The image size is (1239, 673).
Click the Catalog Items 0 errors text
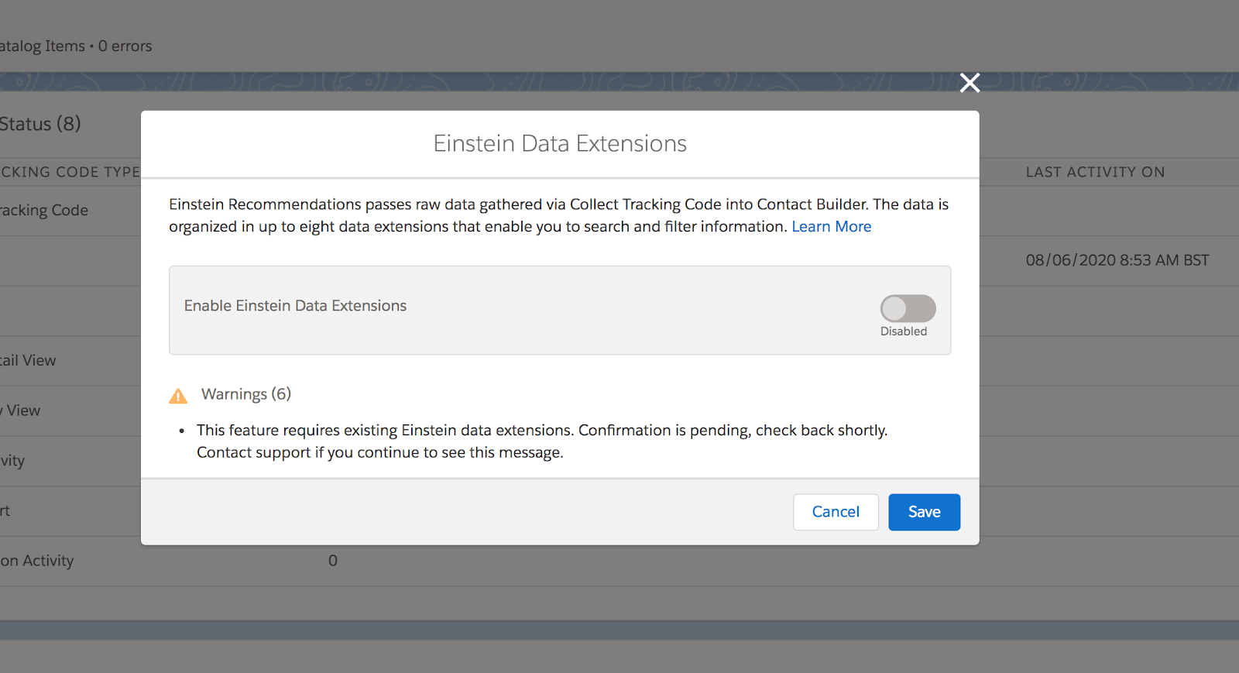click(x=76, y=46)
